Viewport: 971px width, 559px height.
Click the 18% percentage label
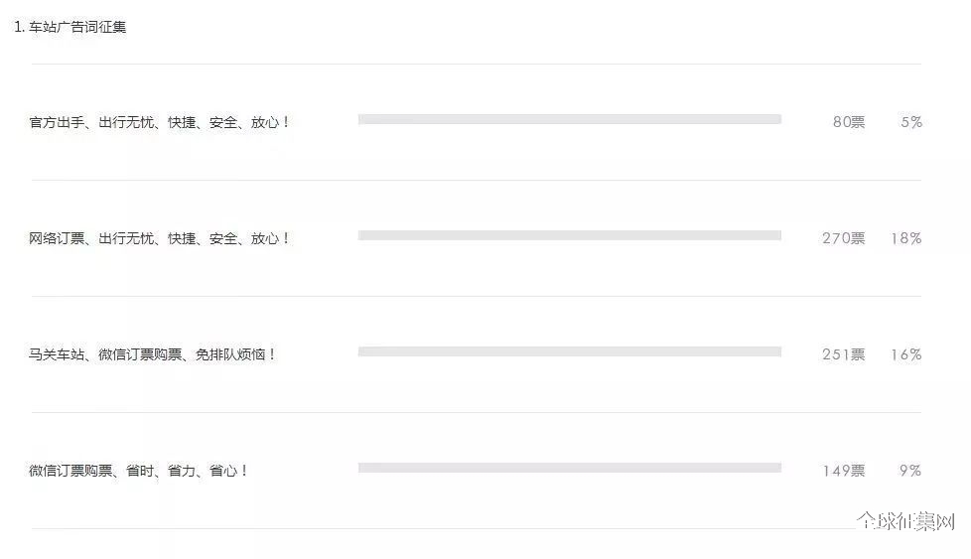[906, 238]
